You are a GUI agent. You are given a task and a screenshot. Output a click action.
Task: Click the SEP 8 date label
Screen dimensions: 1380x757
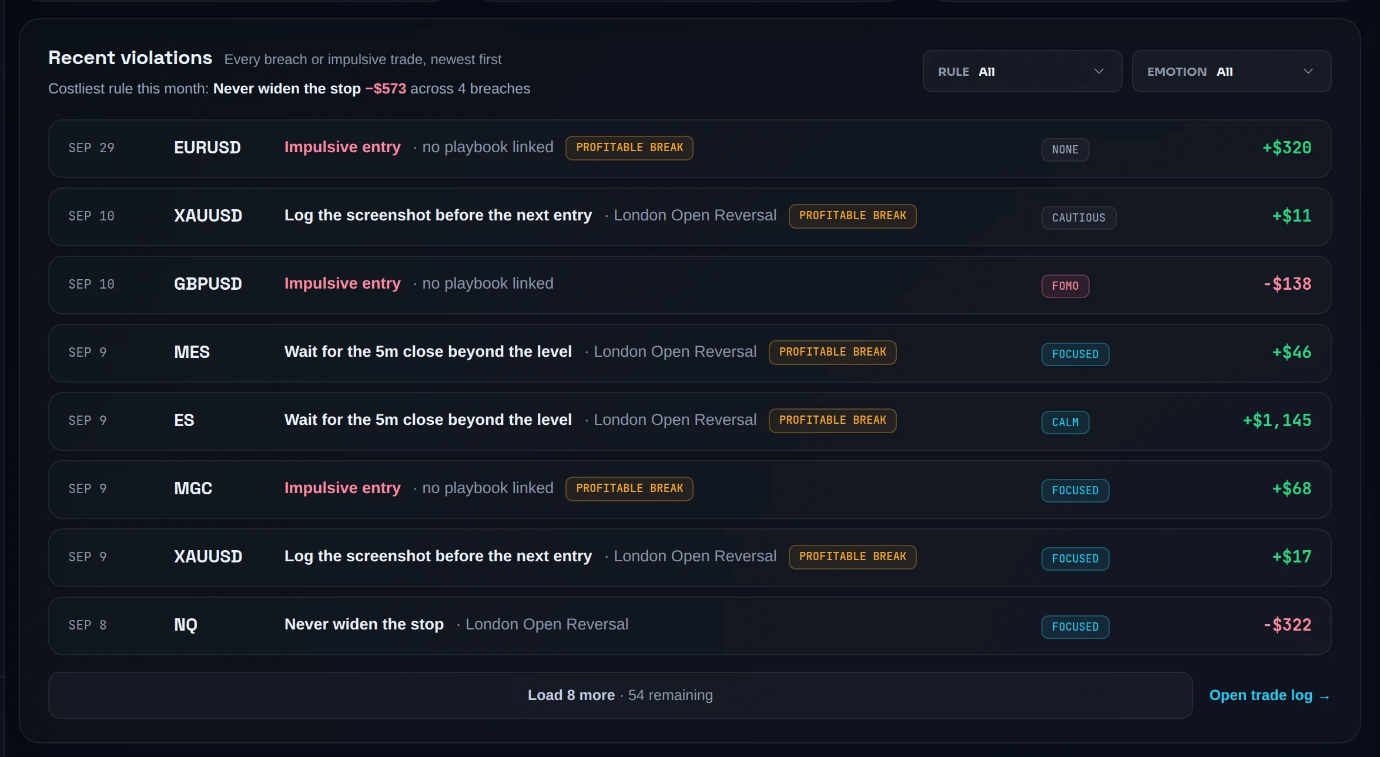(88, 625)
